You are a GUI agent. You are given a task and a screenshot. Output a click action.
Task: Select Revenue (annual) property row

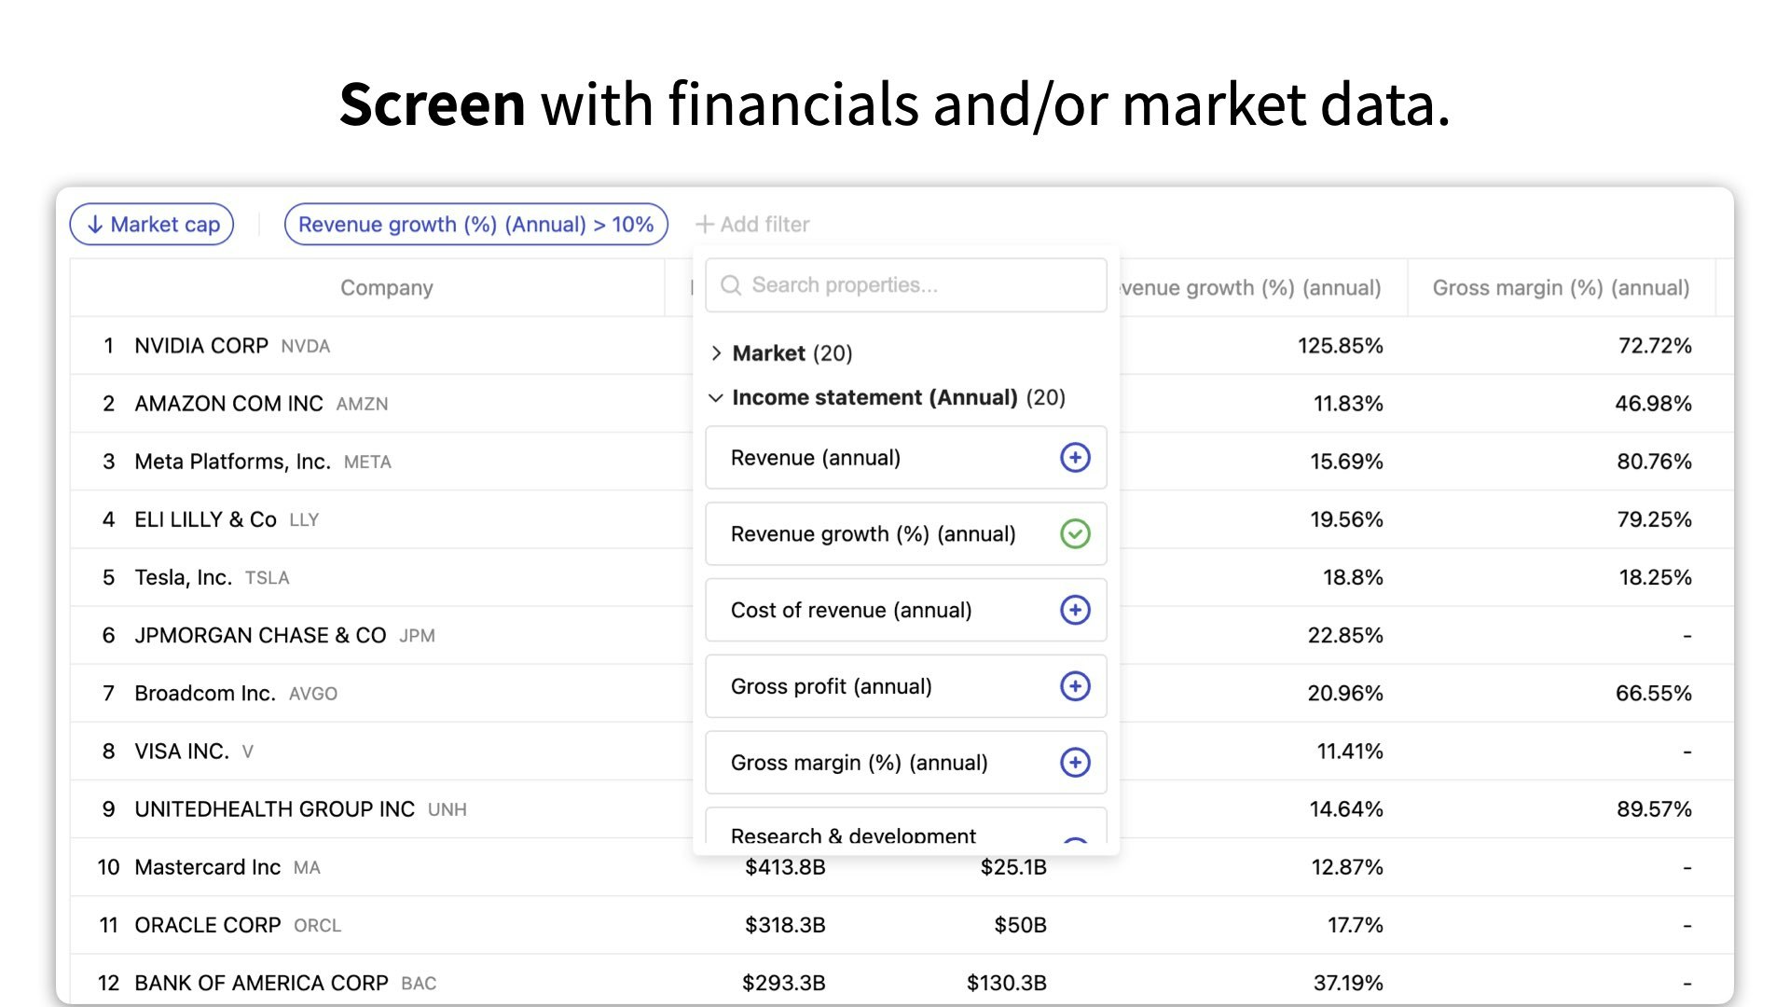click(x=906, y=458)
